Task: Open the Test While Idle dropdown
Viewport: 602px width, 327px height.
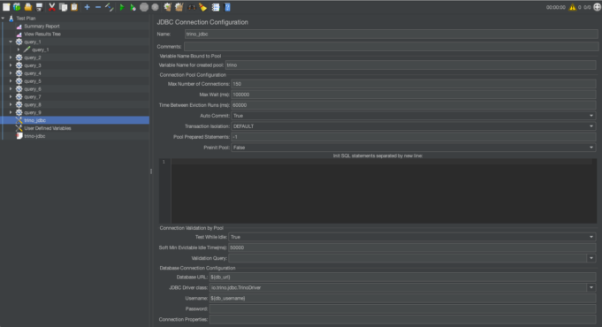Action: click(412, 237)
